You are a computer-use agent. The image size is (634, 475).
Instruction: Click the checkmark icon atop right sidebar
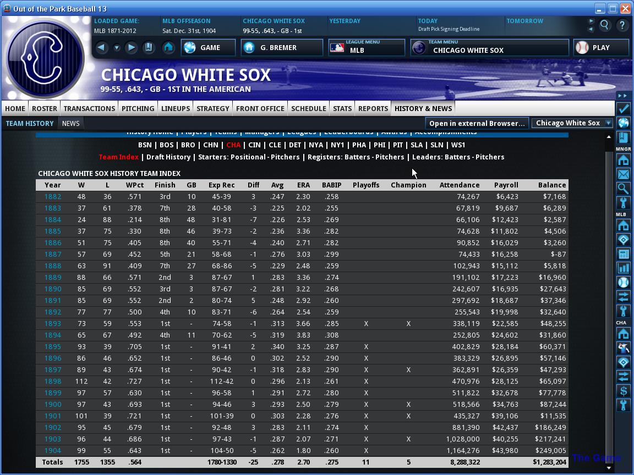pyautogui.click(x=623, y=108)
